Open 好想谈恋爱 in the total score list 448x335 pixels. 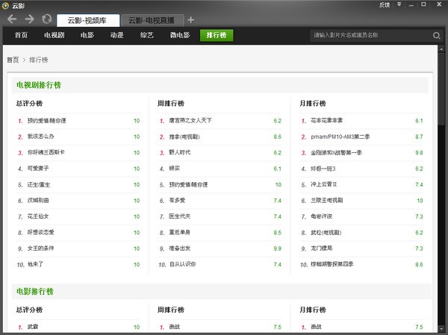coord(40,233)
